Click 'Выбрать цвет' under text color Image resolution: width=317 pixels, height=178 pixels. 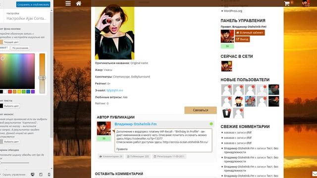(11, 106)
